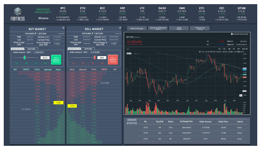Click the yellow highlighted sell price cell
Screen dimensions: 261x150
click(72, 106)
